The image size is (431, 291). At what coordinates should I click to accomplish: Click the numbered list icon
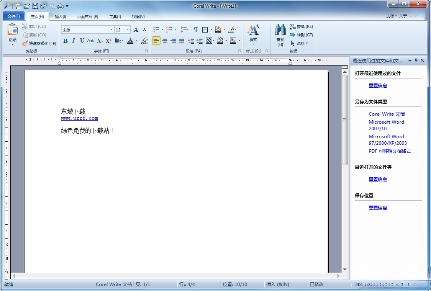click(169, 29)
